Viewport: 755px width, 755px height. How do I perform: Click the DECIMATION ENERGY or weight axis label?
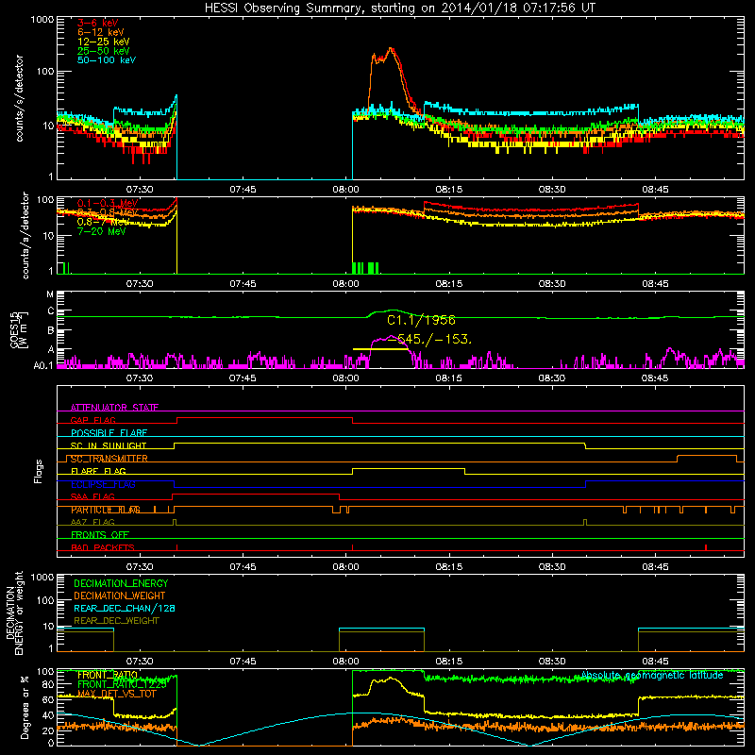coord(14,613)
